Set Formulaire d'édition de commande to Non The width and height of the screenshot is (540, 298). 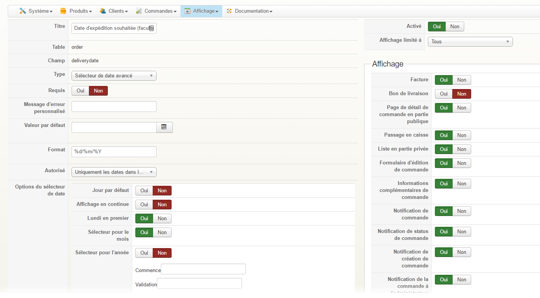462,163
